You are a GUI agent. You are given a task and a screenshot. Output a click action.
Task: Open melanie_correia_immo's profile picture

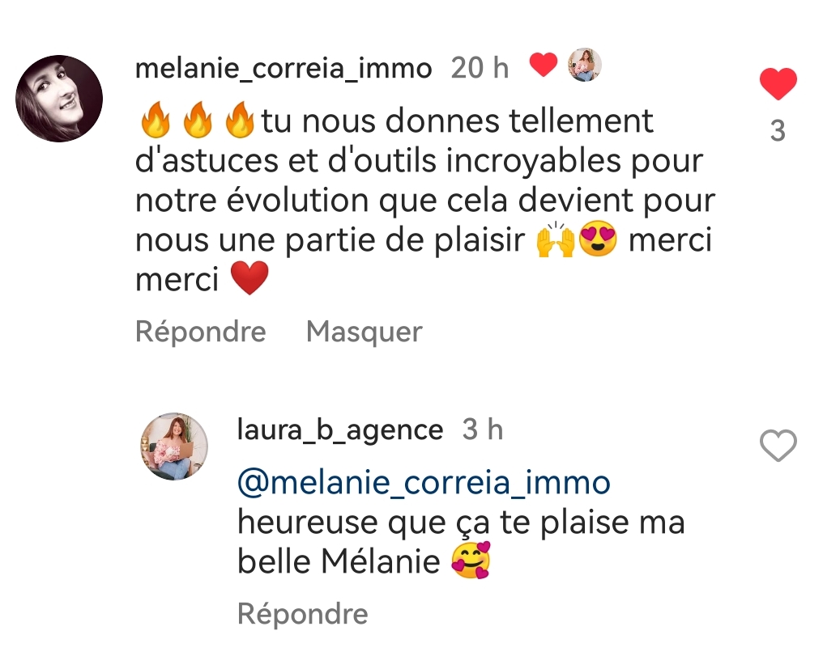[59, 99]
